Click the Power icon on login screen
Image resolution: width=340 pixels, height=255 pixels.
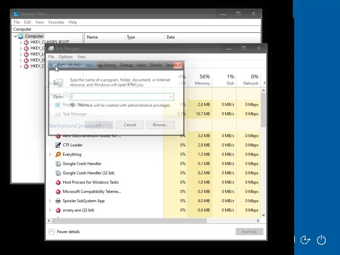click(x=321, y=240)
